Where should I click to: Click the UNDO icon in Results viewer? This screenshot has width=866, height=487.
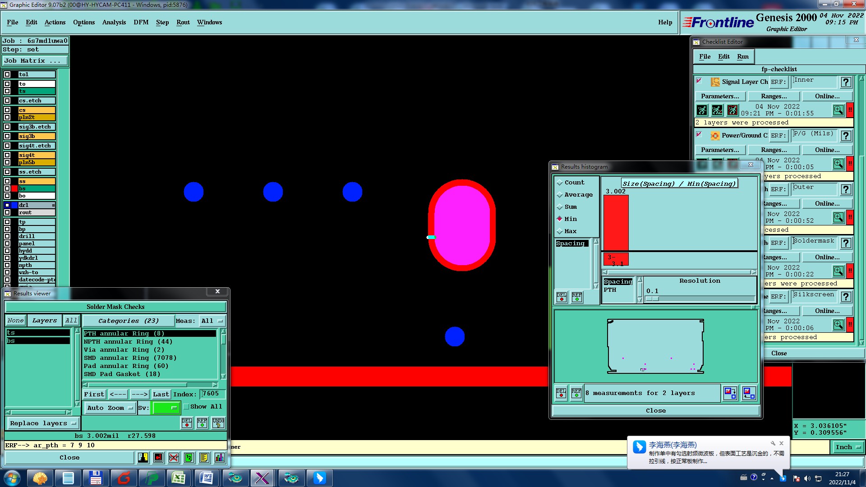pos(218,423)
